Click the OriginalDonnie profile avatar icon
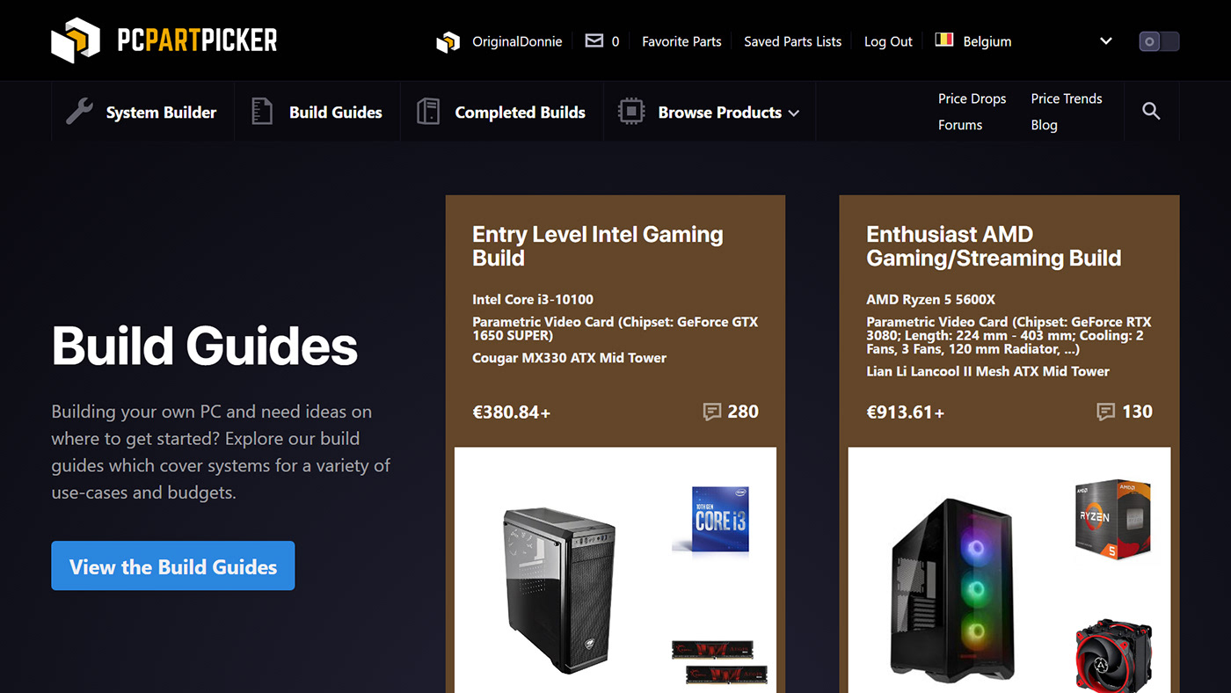Viewport: 1231px width, 693px height. [x=448, y=41]
